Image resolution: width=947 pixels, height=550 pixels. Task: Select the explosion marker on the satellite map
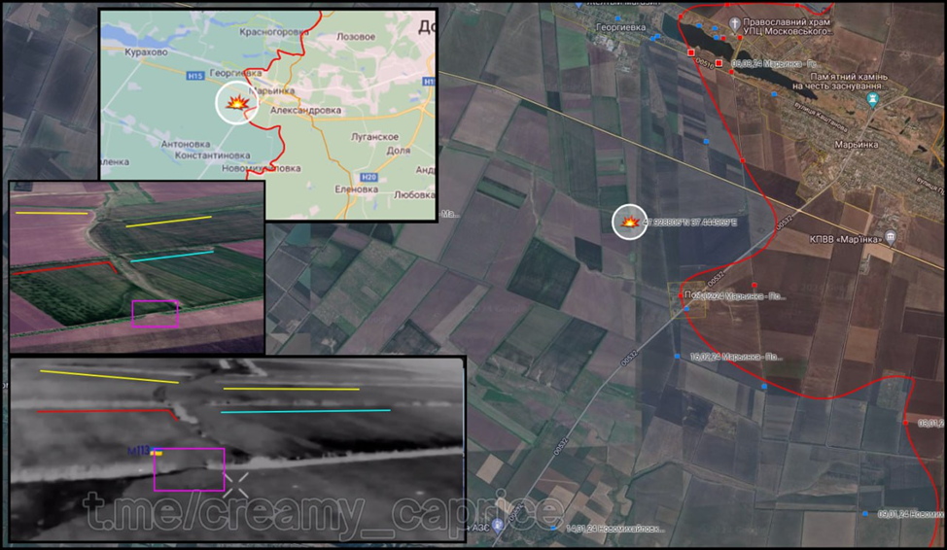630,223
